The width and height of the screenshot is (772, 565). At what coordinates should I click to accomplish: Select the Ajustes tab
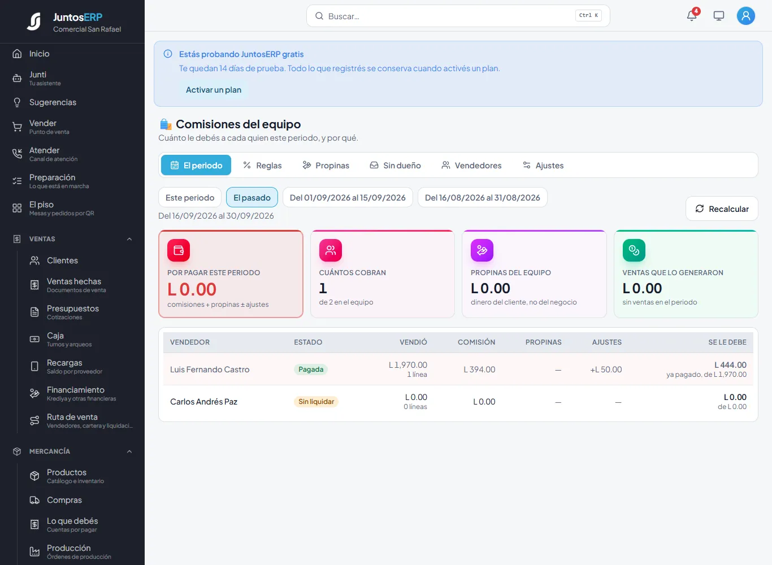(543, 166)
